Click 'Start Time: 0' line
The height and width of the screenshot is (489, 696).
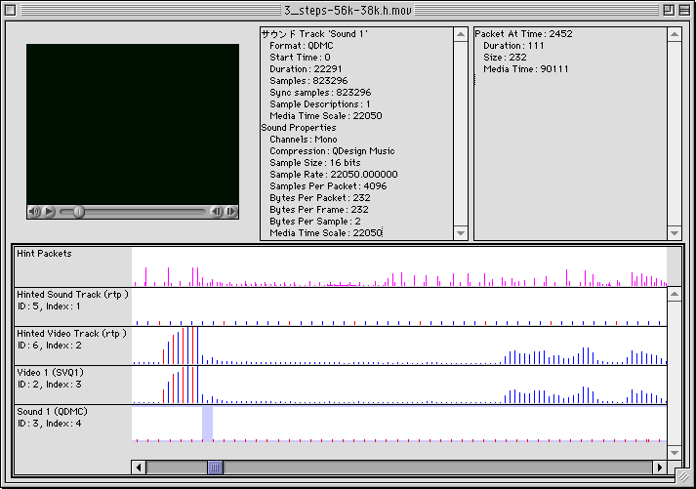pyautogui.click(x=300, y=58)
